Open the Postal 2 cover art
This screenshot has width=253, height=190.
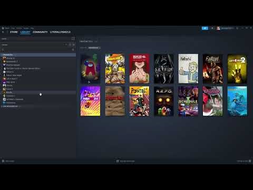pos(139,101)
